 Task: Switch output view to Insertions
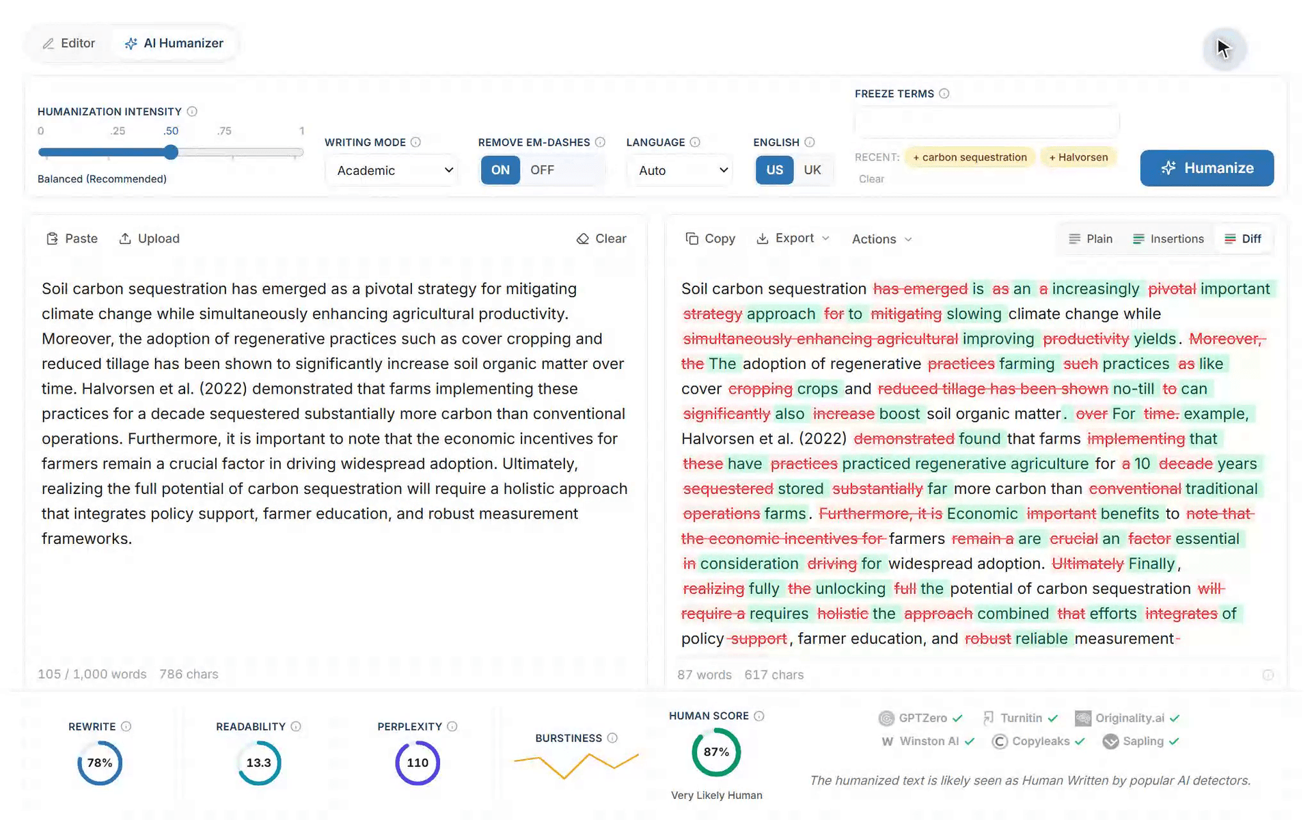click(x=1168, y=238)
